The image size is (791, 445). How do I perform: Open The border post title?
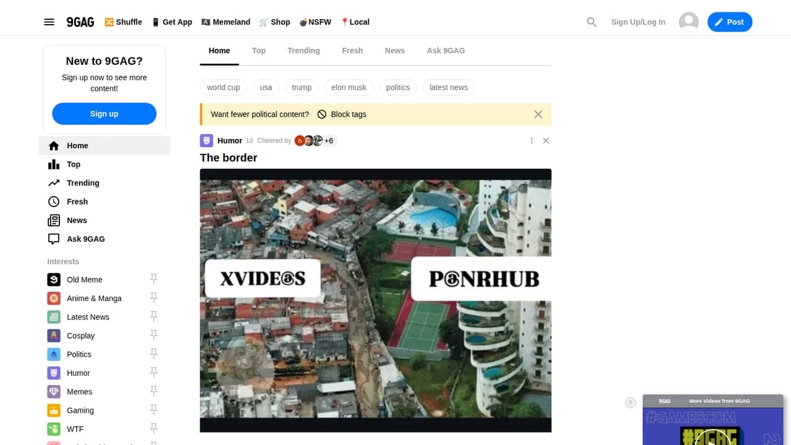(229, 158)
